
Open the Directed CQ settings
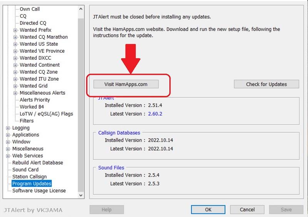33,23
